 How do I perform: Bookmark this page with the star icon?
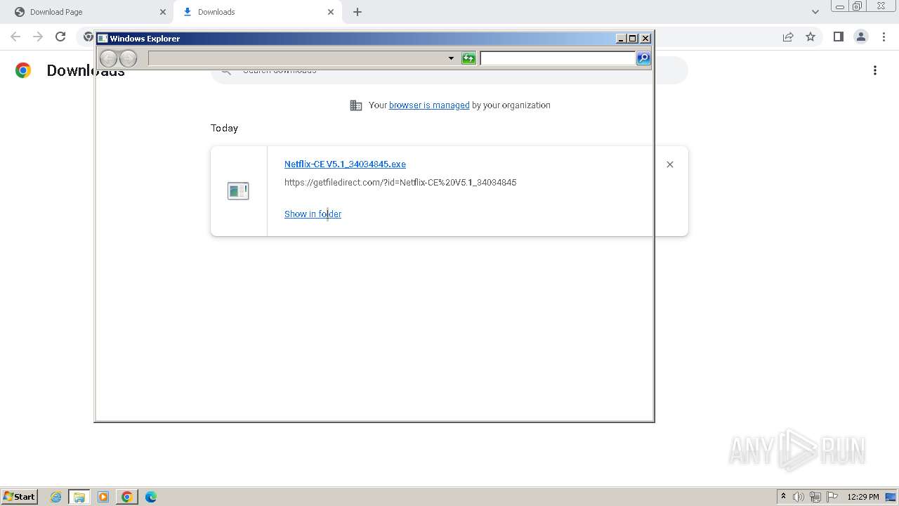(811, 37)
